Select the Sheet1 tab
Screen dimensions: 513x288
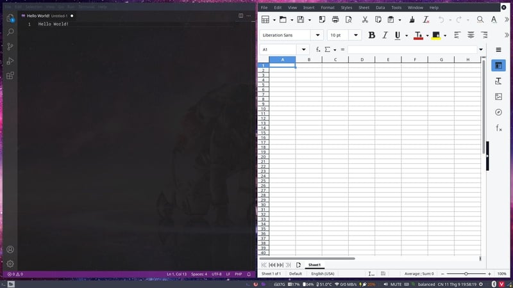point(314,265)
